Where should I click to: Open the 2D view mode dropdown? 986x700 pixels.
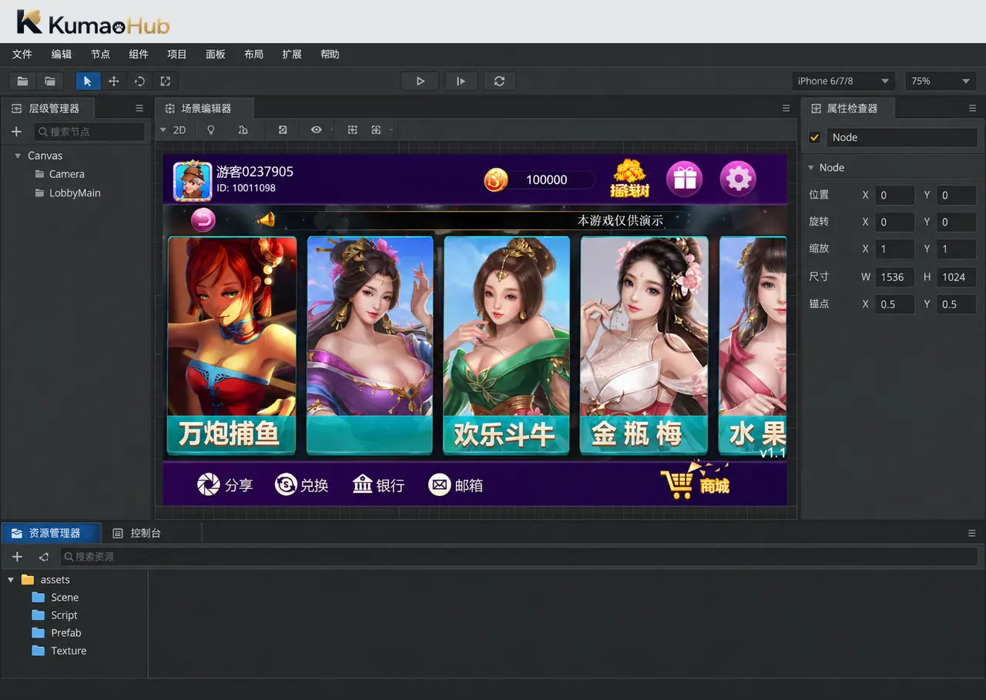point(174,130)
